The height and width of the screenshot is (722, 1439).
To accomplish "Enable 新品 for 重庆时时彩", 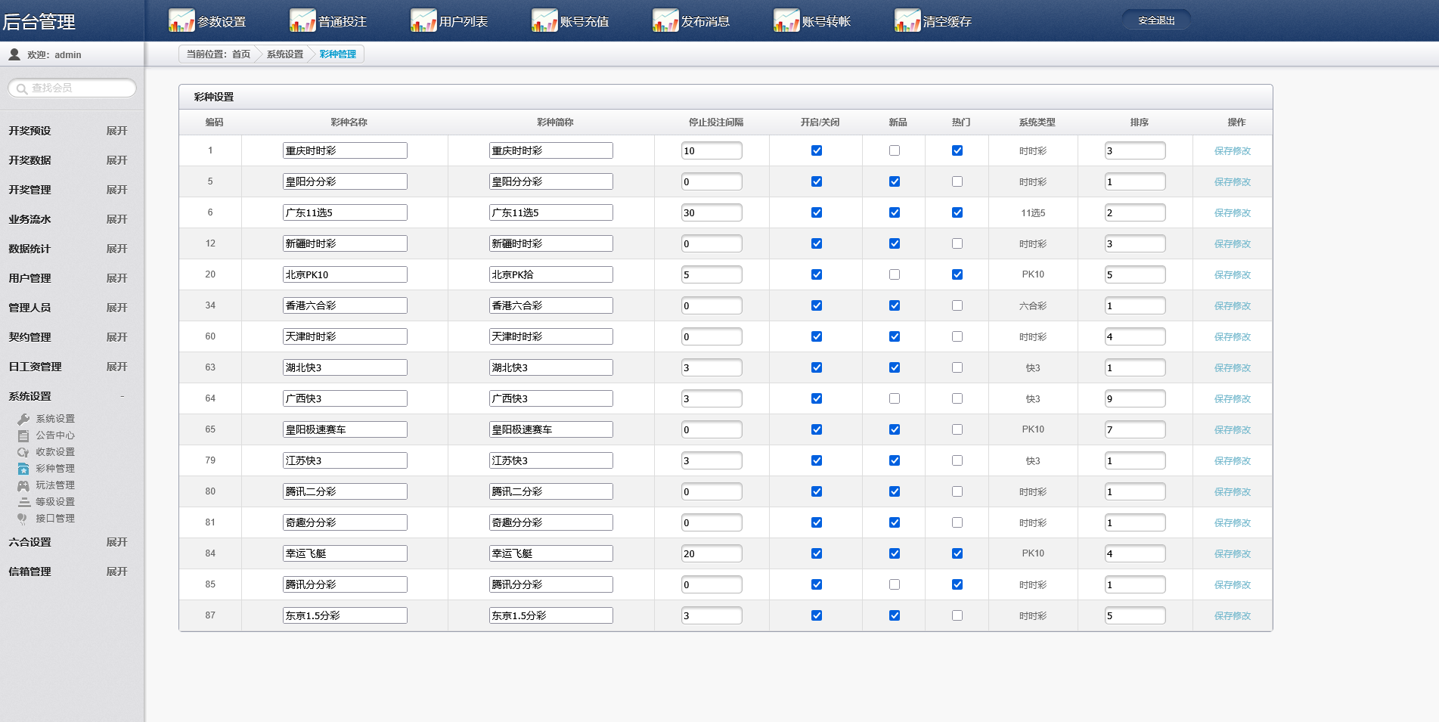I will click(895, 150).
